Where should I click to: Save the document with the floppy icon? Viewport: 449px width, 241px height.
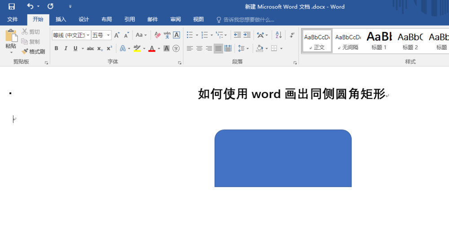(x=12, y=6)
